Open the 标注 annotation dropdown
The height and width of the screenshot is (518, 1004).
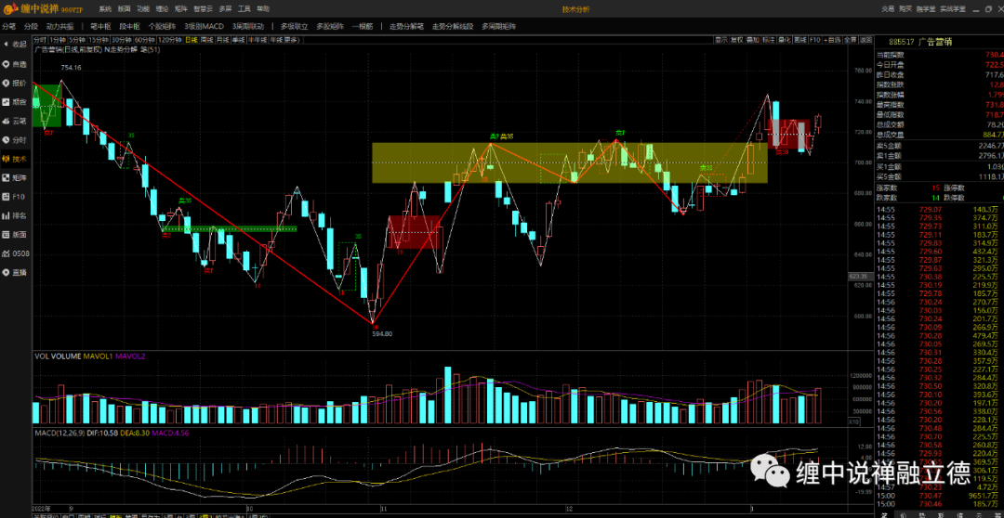click(x=769, y=40)
